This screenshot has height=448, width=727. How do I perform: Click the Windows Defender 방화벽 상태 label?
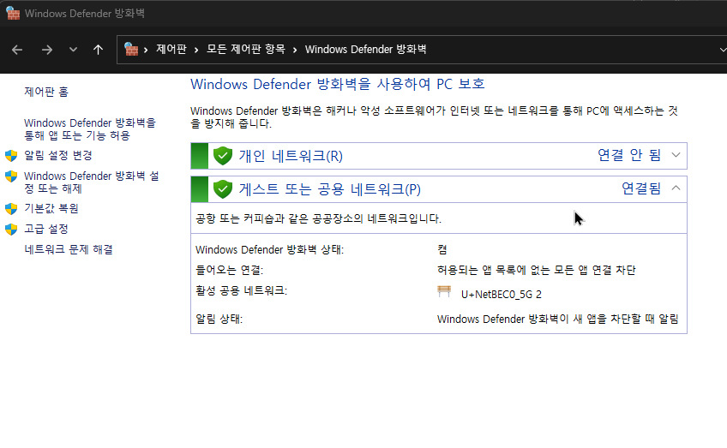pos(269,250)
